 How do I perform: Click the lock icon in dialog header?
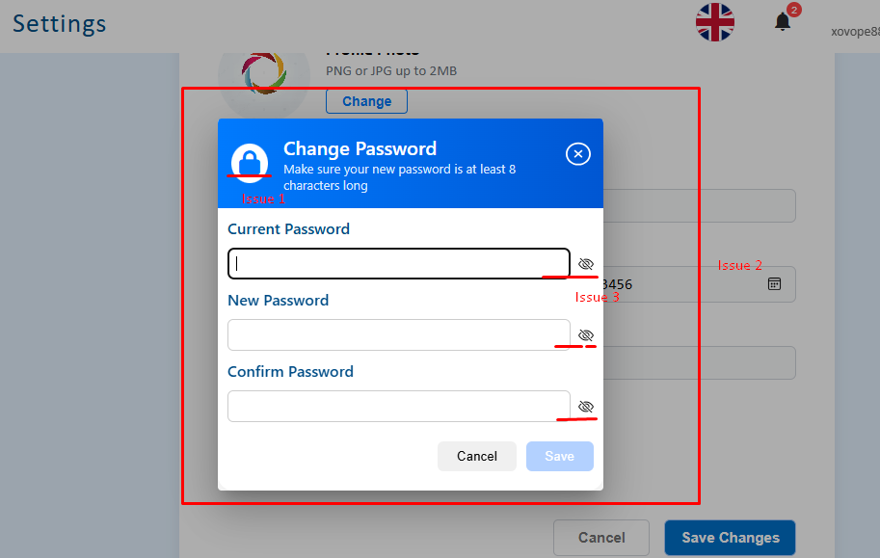pos(250,163)
